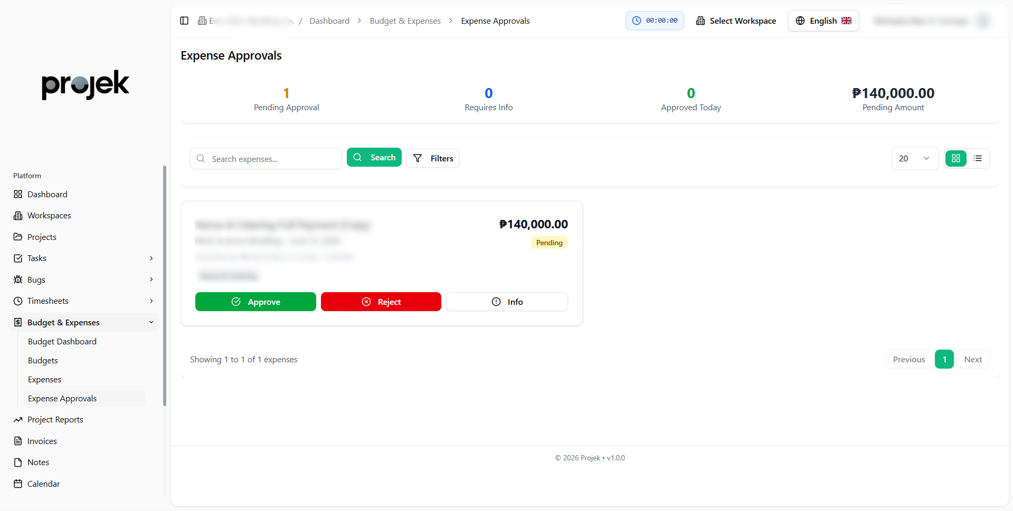Click the timer clock icon
The width and height of the screenshot is (1013, 511).
click(x=637, y=21)
